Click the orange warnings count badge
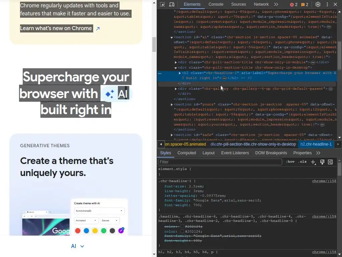Screen dimensions: 342x257 pyautogui.click(x=305, y=5)
